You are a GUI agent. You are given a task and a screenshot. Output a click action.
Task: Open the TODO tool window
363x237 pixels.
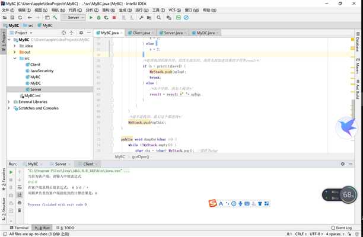[65, 228]
